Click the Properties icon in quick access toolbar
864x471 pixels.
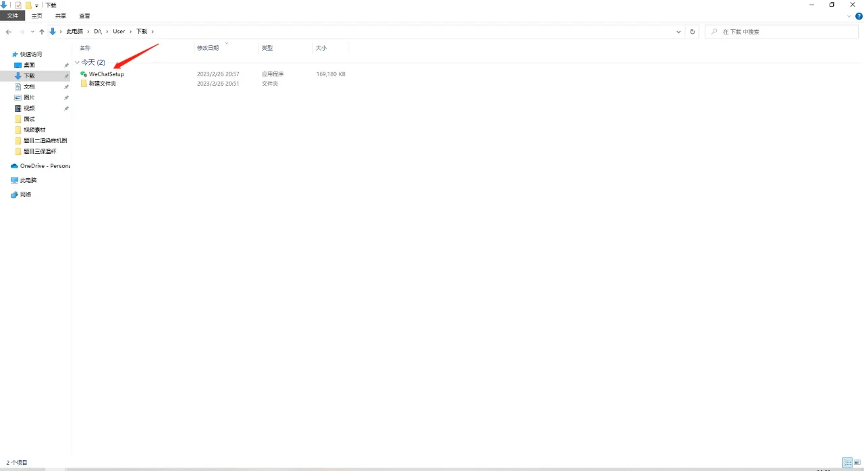pyautogui.click(x=18, y=5)
